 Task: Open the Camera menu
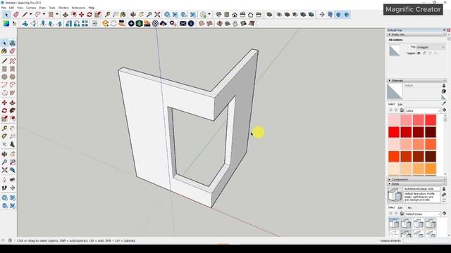pyautogui.click(x=31, y=8)
